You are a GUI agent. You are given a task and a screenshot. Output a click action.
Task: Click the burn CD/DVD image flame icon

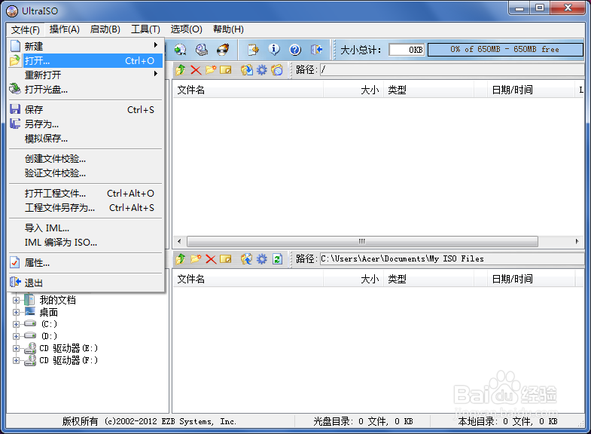223,50
